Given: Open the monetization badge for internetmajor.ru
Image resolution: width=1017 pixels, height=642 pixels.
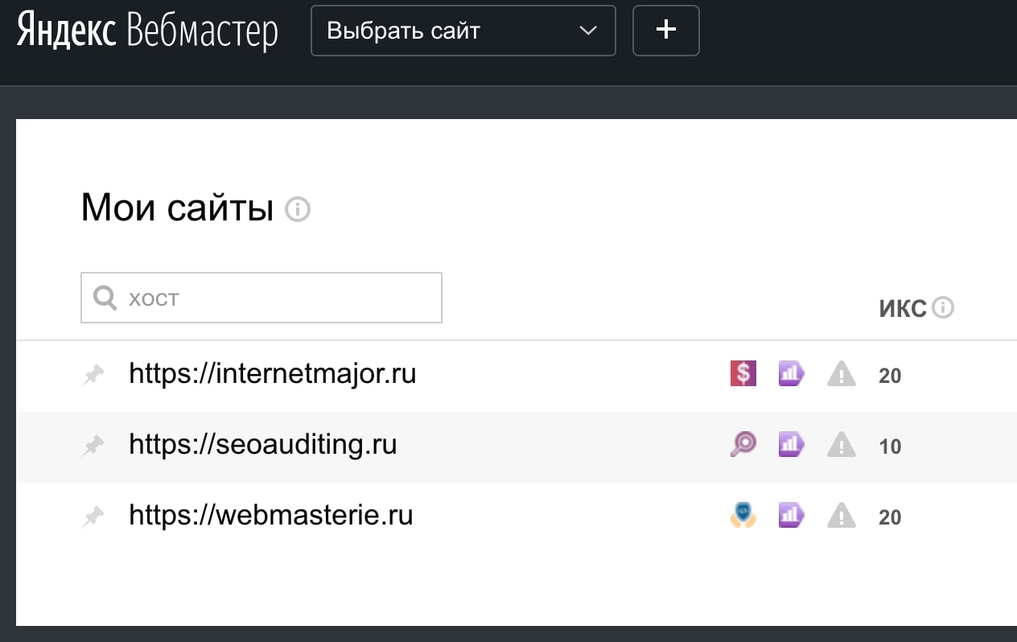Looking at the screenshot, I should click(x=743, y=373).
